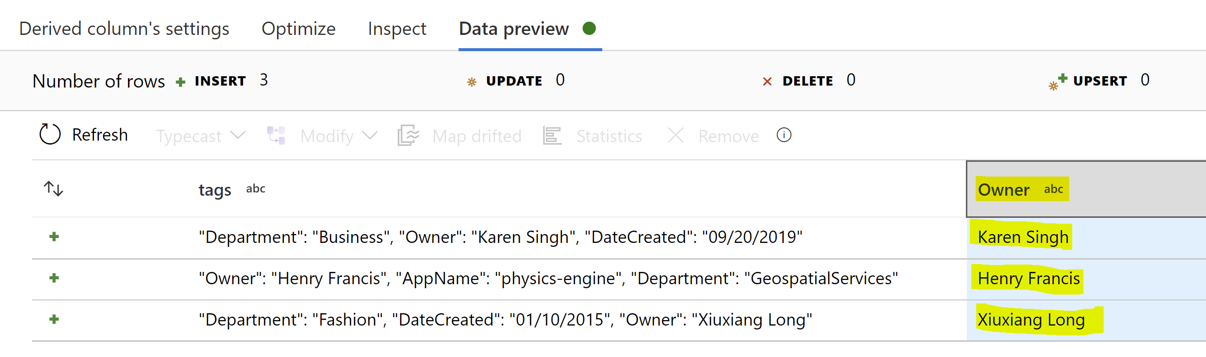Click the Refresh circular arrow icon
This screenshot has width=1206, height=357.
pyautogui.click(x=50, y=134)
